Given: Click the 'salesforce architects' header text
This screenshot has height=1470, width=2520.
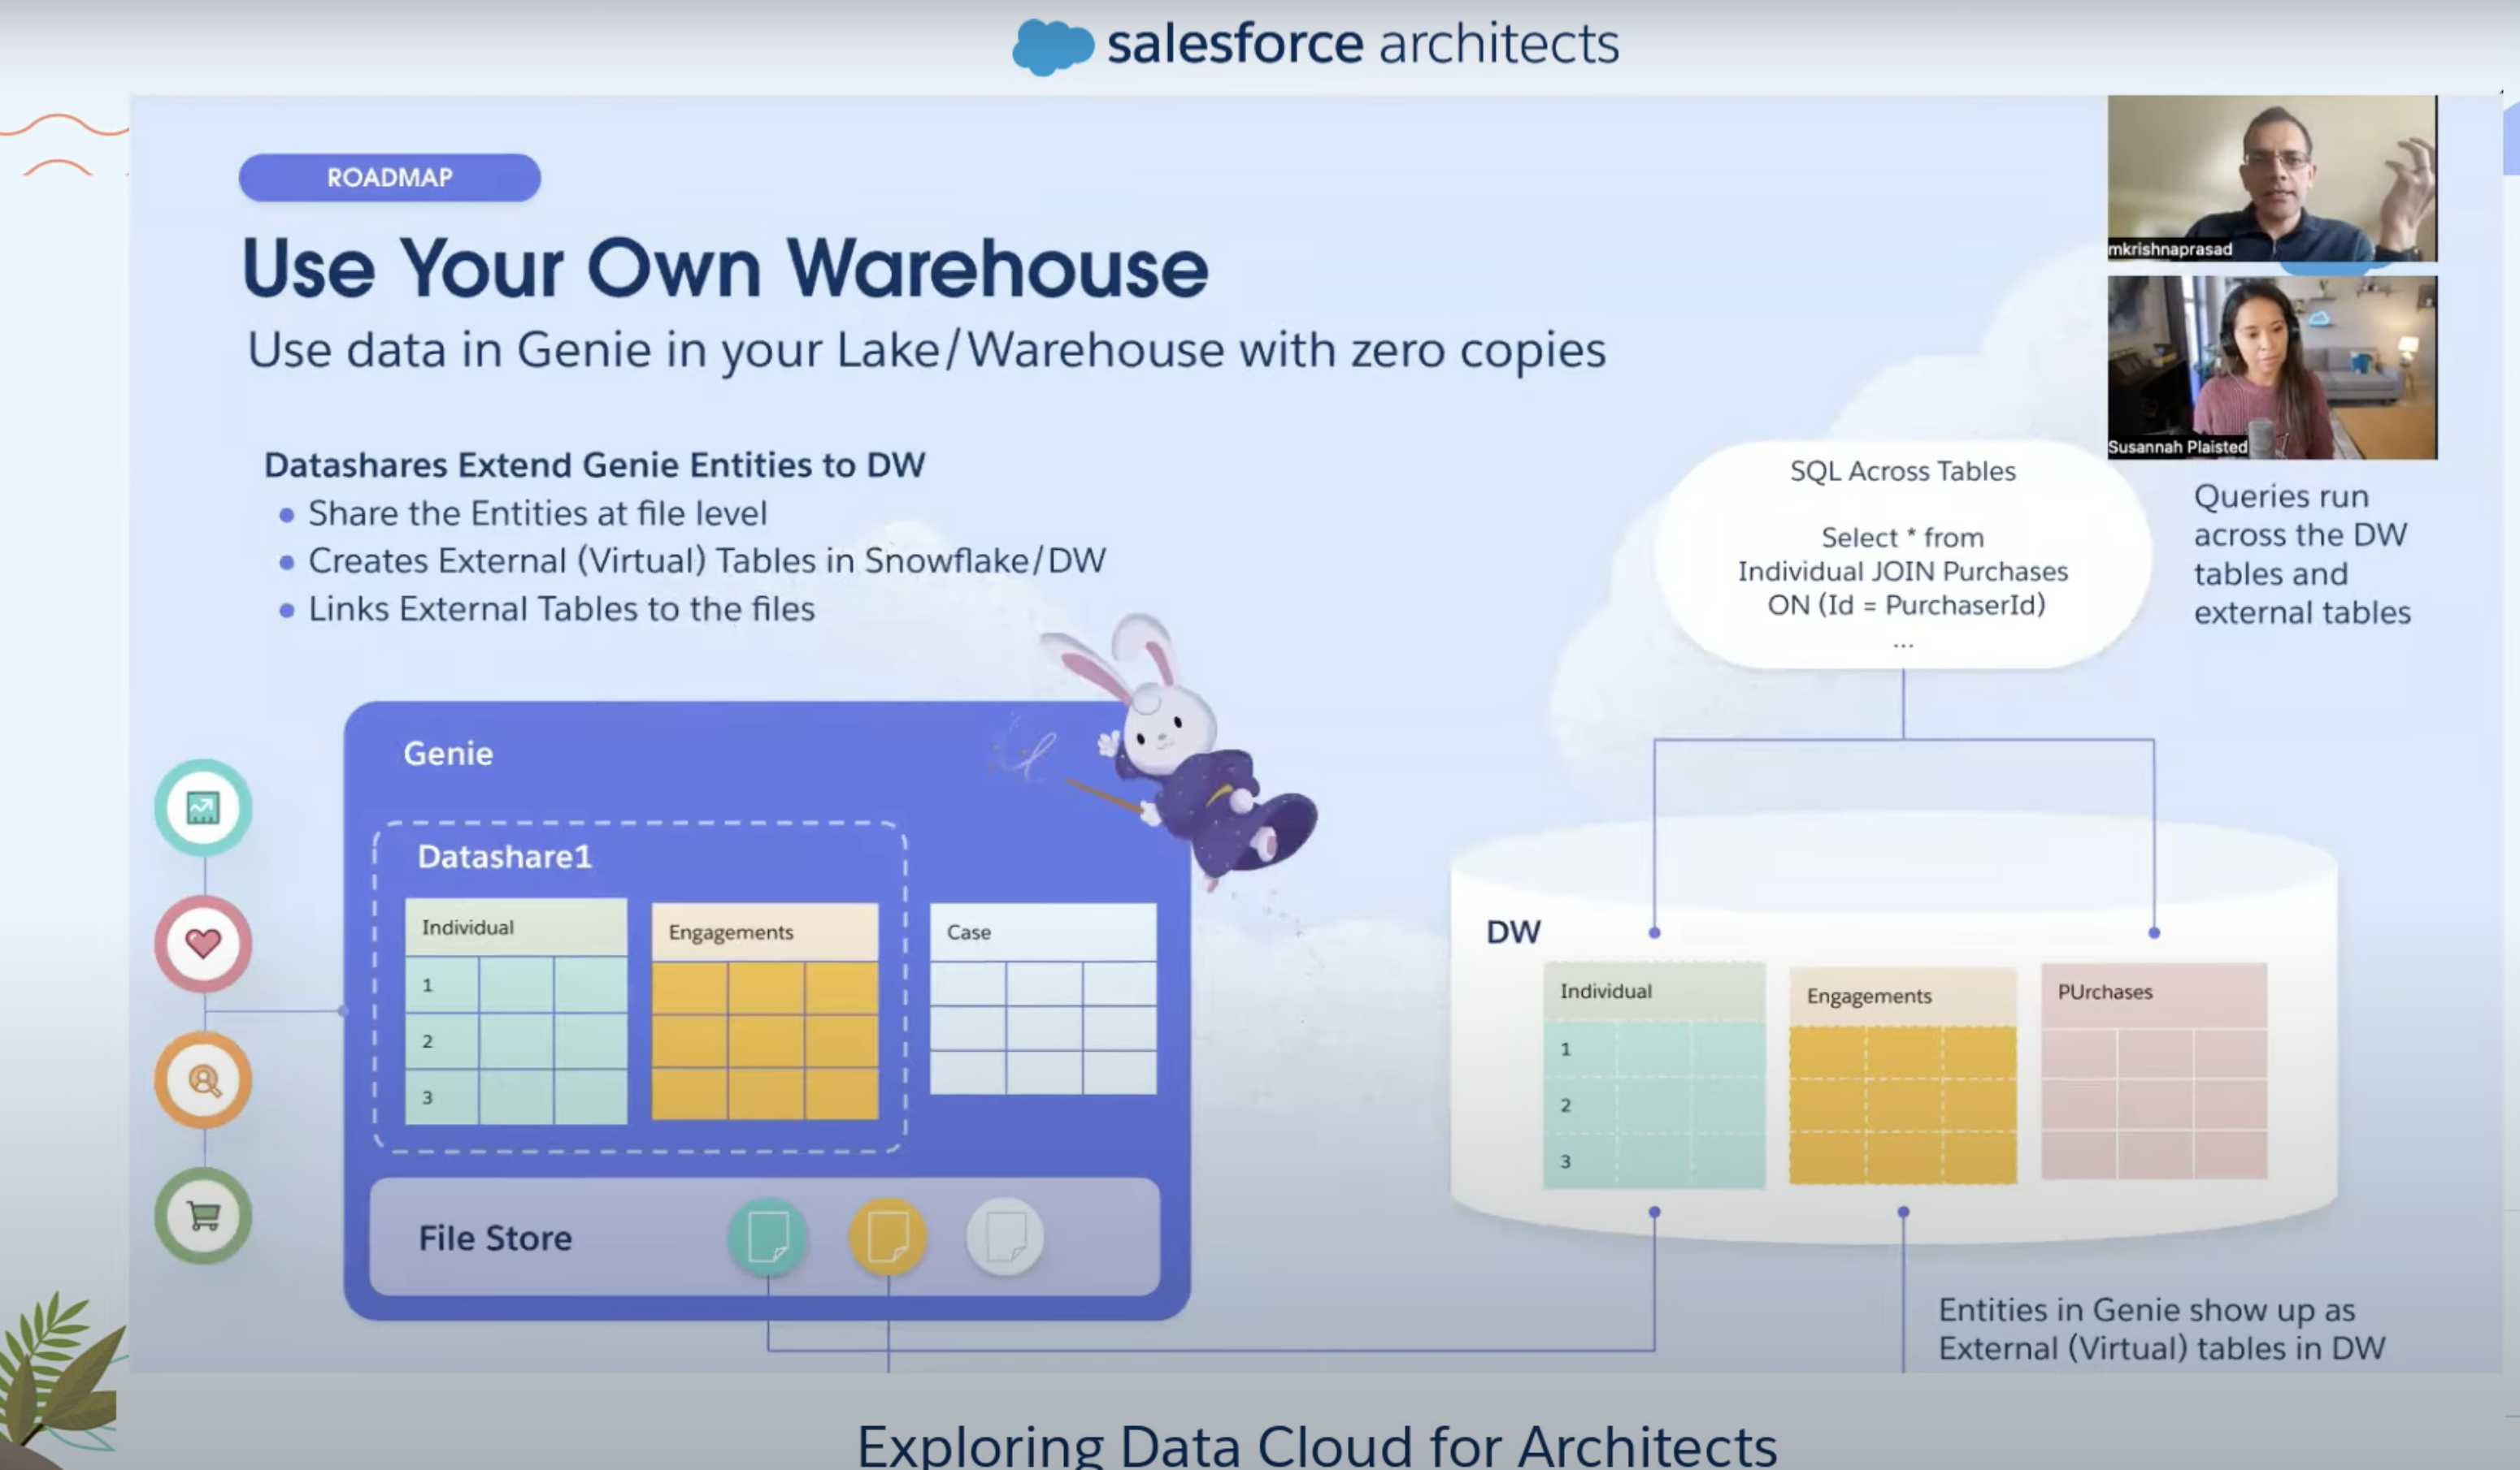Looking at the screenshot, I should (x=1363, y=44).
